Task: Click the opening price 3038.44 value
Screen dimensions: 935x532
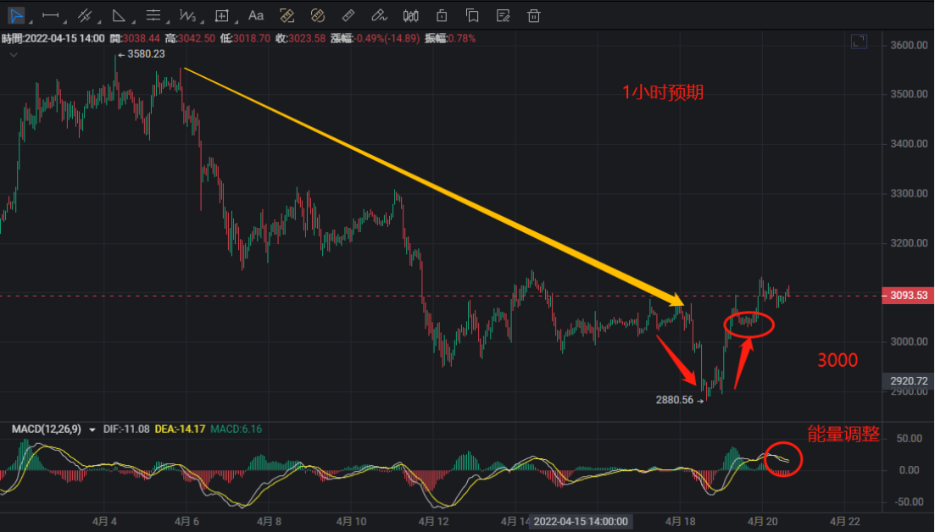Action: tap(142, 38)
